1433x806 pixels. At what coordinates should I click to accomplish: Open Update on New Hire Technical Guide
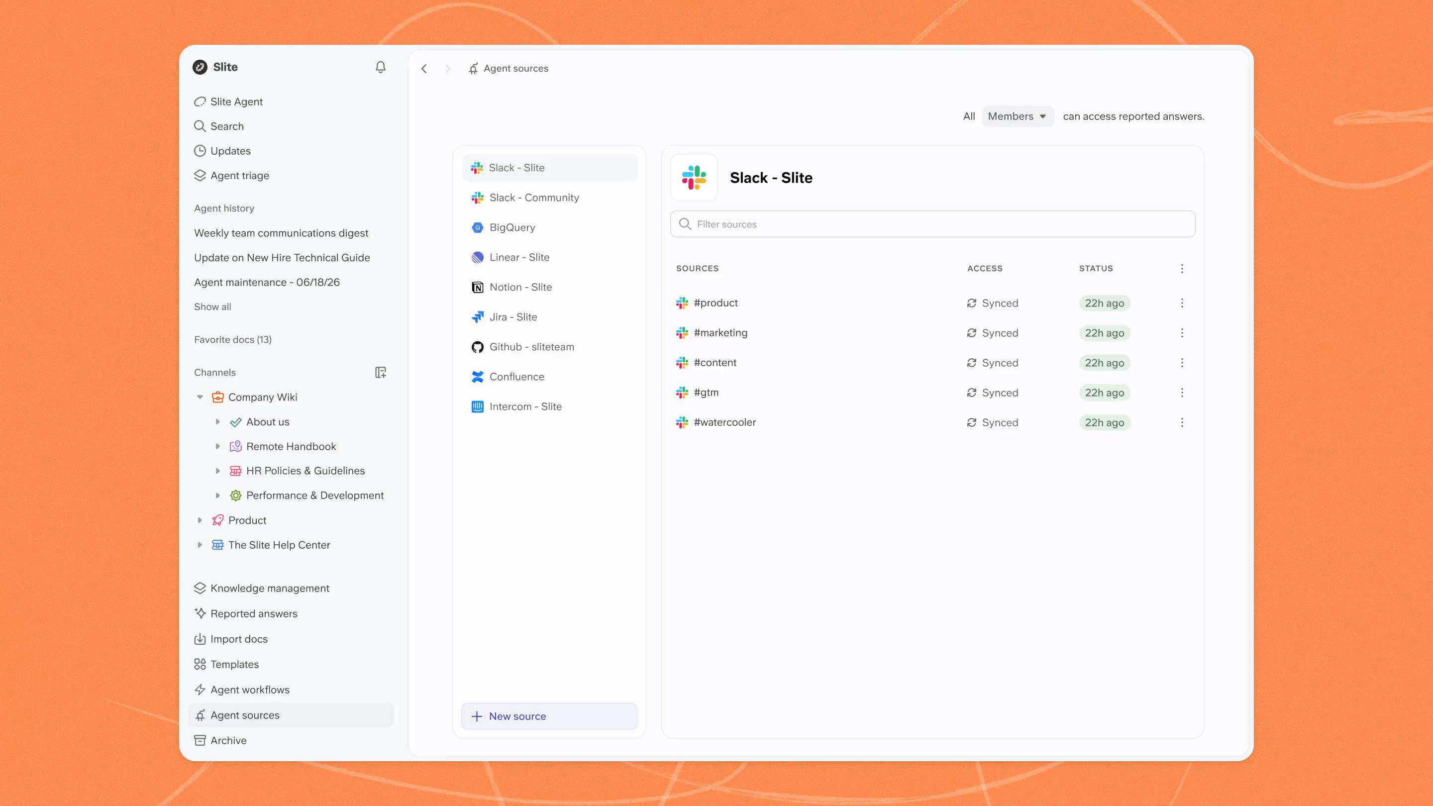[282, 258]
